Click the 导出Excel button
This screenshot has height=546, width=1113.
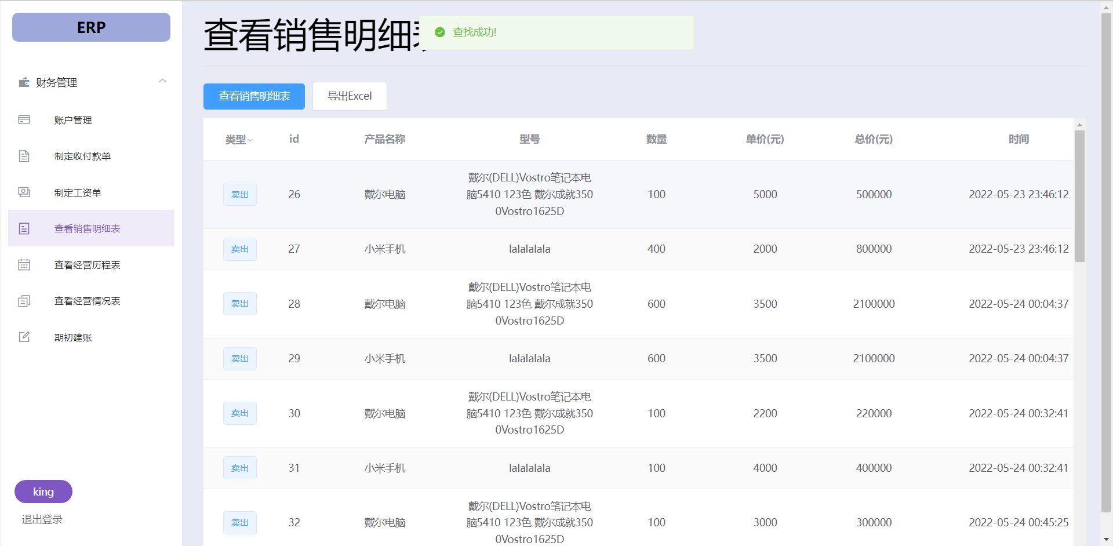pos(350,96)
